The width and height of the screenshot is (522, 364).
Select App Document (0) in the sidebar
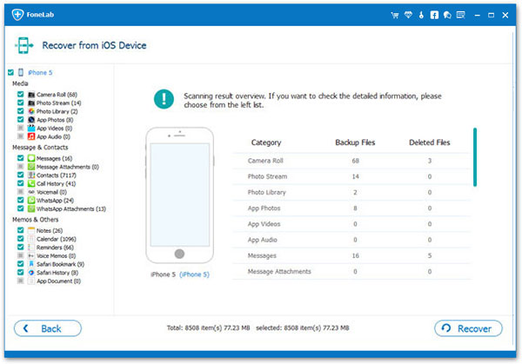(x=58, y=281)
